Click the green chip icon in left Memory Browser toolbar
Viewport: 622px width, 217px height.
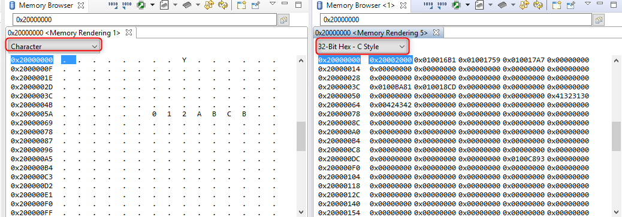click(141, 5)
